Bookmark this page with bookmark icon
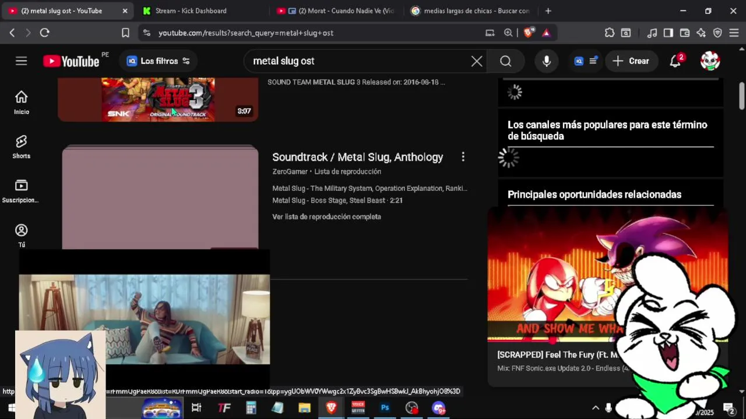 [x=125, y=33]
